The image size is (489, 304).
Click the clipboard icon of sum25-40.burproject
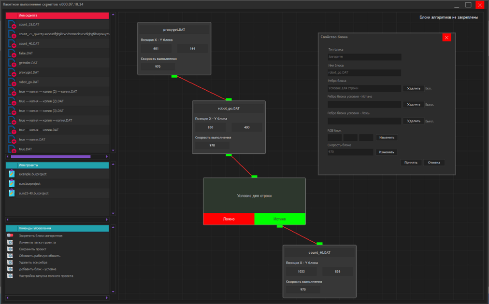pyautogui.click(x=12, y=193)
